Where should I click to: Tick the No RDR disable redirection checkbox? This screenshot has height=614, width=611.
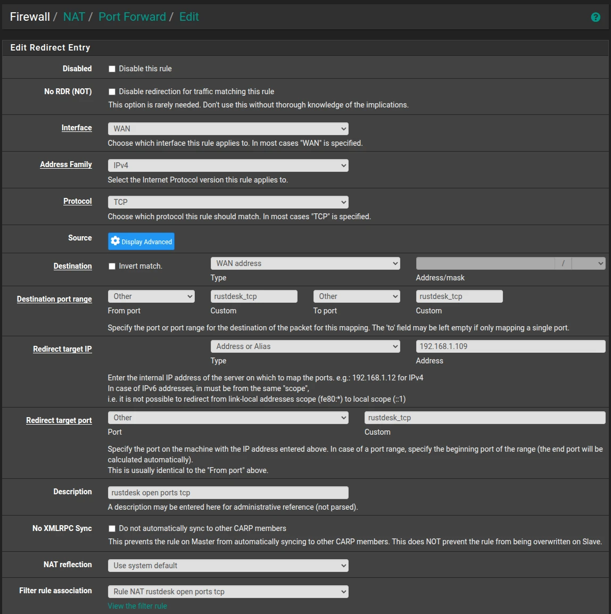(x=112, y=92)
